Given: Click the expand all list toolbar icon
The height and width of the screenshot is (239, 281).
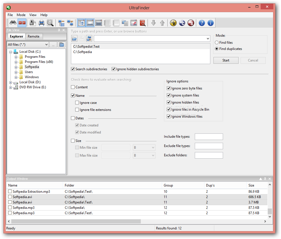Looking at the screenshot, I should click(107, 23).
